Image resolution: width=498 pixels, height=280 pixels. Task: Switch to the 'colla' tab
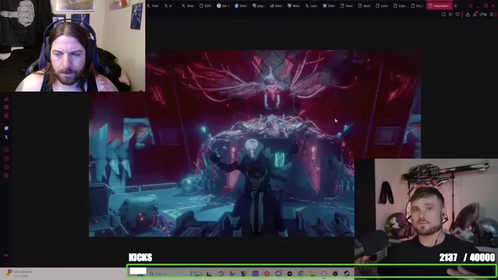tap(381, 6)
